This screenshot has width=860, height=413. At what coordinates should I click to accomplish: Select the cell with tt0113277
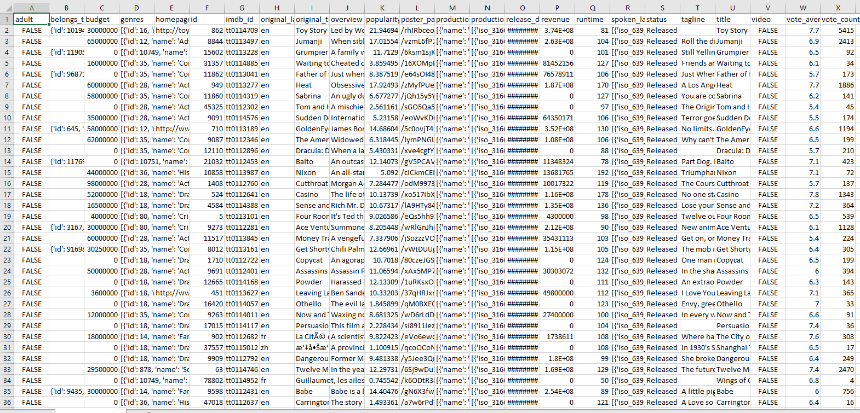pos(242,85)
